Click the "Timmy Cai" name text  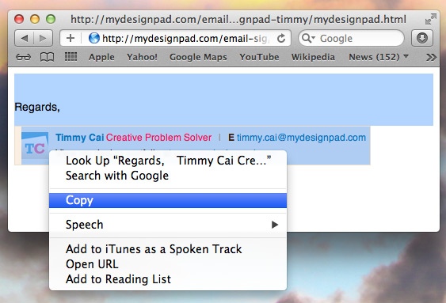pyautogui.click(x=80, y=138)
